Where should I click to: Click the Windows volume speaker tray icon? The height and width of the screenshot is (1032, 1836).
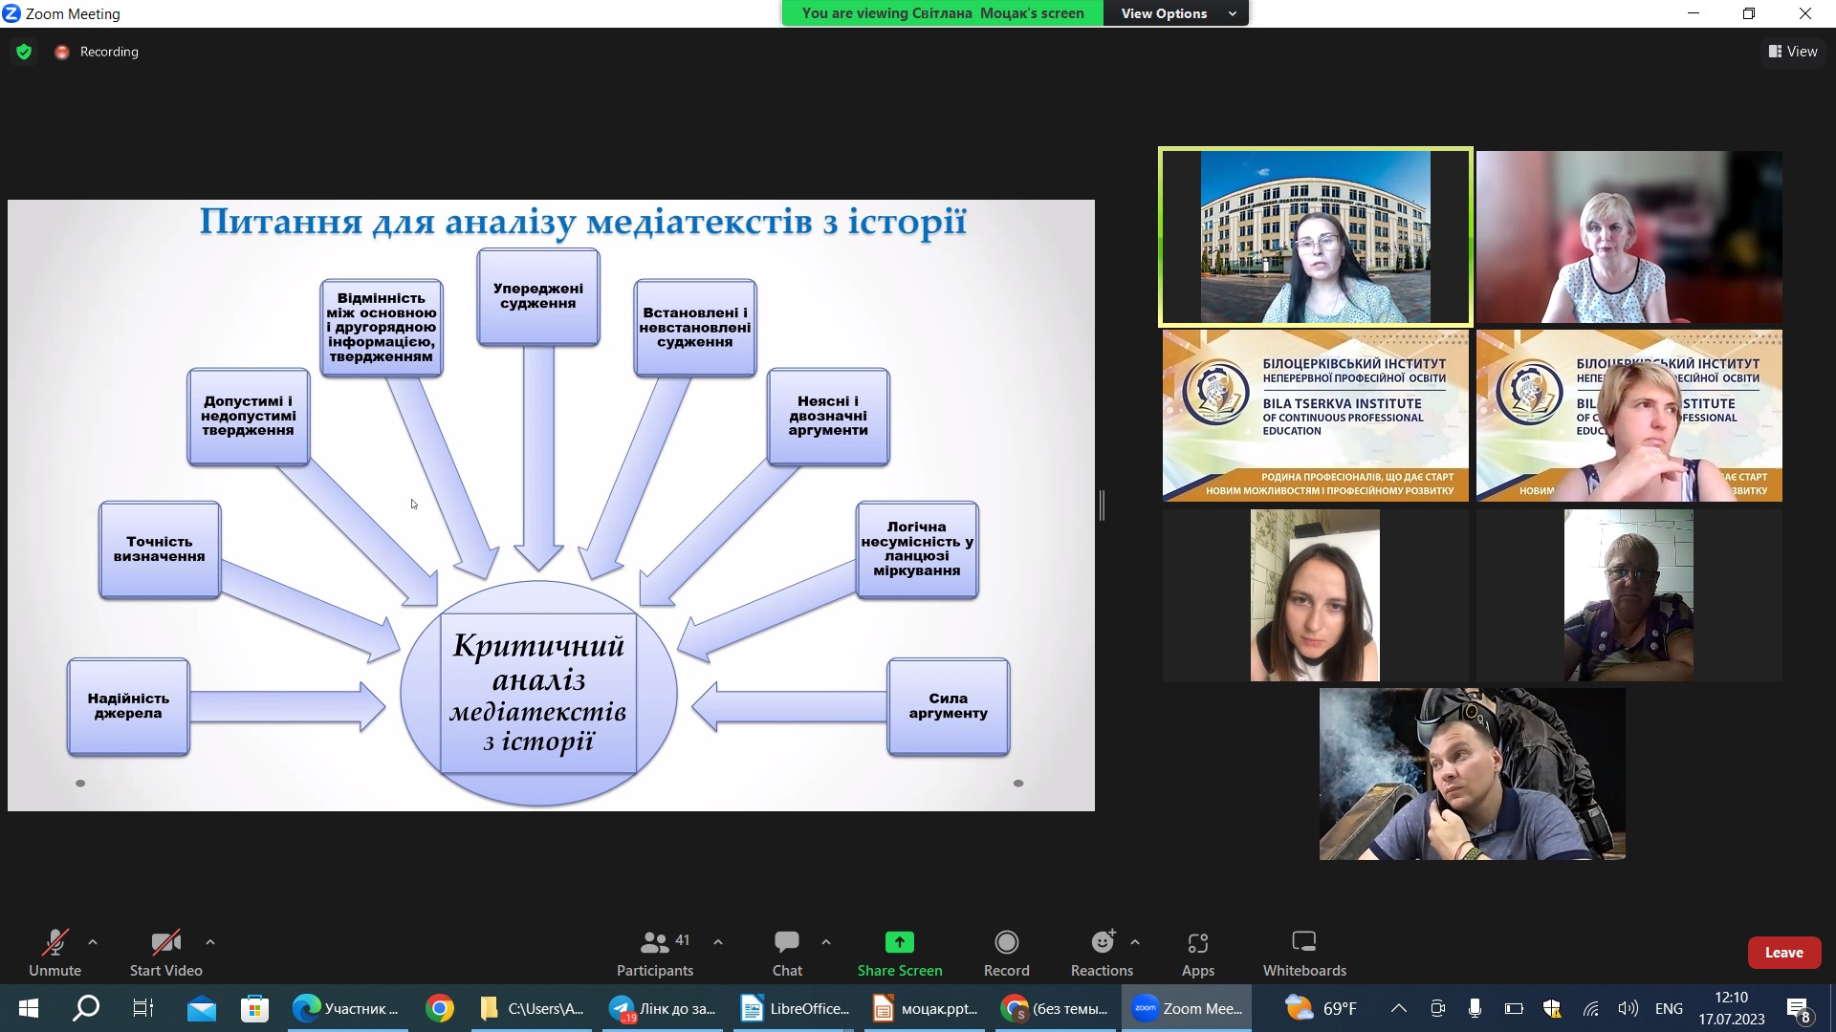click(1627, 1008)
